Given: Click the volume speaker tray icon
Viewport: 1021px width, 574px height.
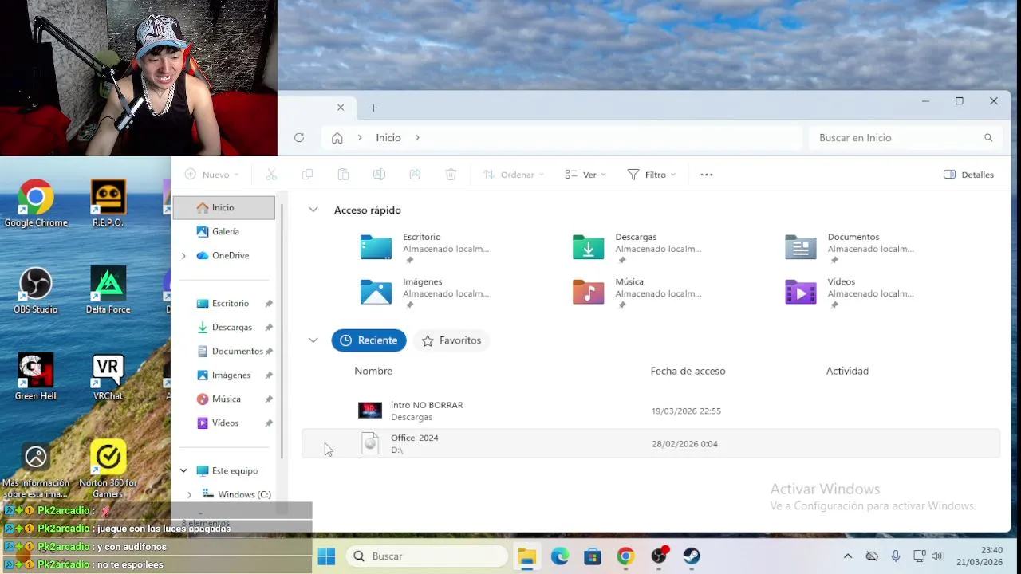Looking at the screenshot, I should (x=937, y=556).
